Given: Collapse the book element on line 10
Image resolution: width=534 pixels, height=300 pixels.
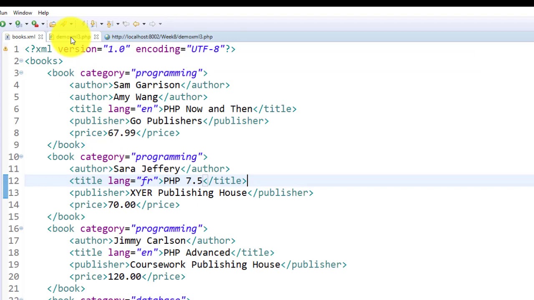Looking at the screenshot, I should pyautogui.click(x=21, y=157).
